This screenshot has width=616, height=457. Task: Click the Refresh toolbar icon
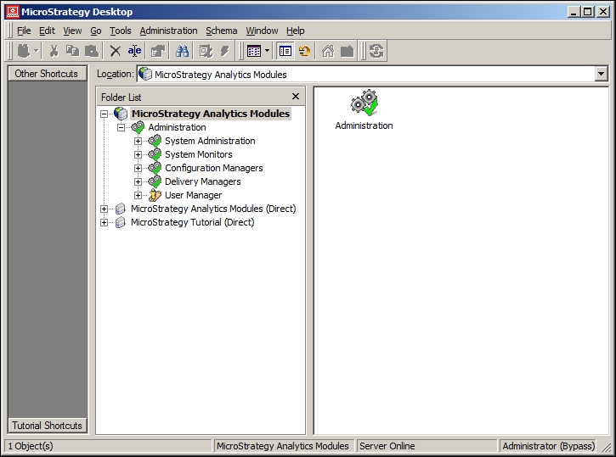(x=376, y=51)
